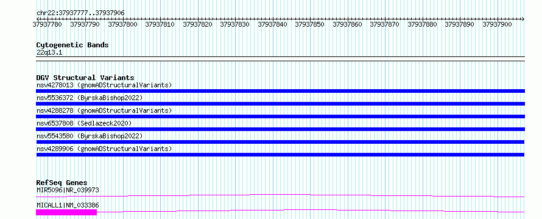The width and height of the screenshot is (542, 219).
Task: Click the 22q13.1 band label
Action: (49, 53)
